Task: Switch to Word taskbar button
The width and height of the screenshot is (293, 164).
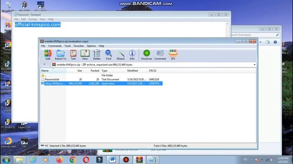Action: 113,160
